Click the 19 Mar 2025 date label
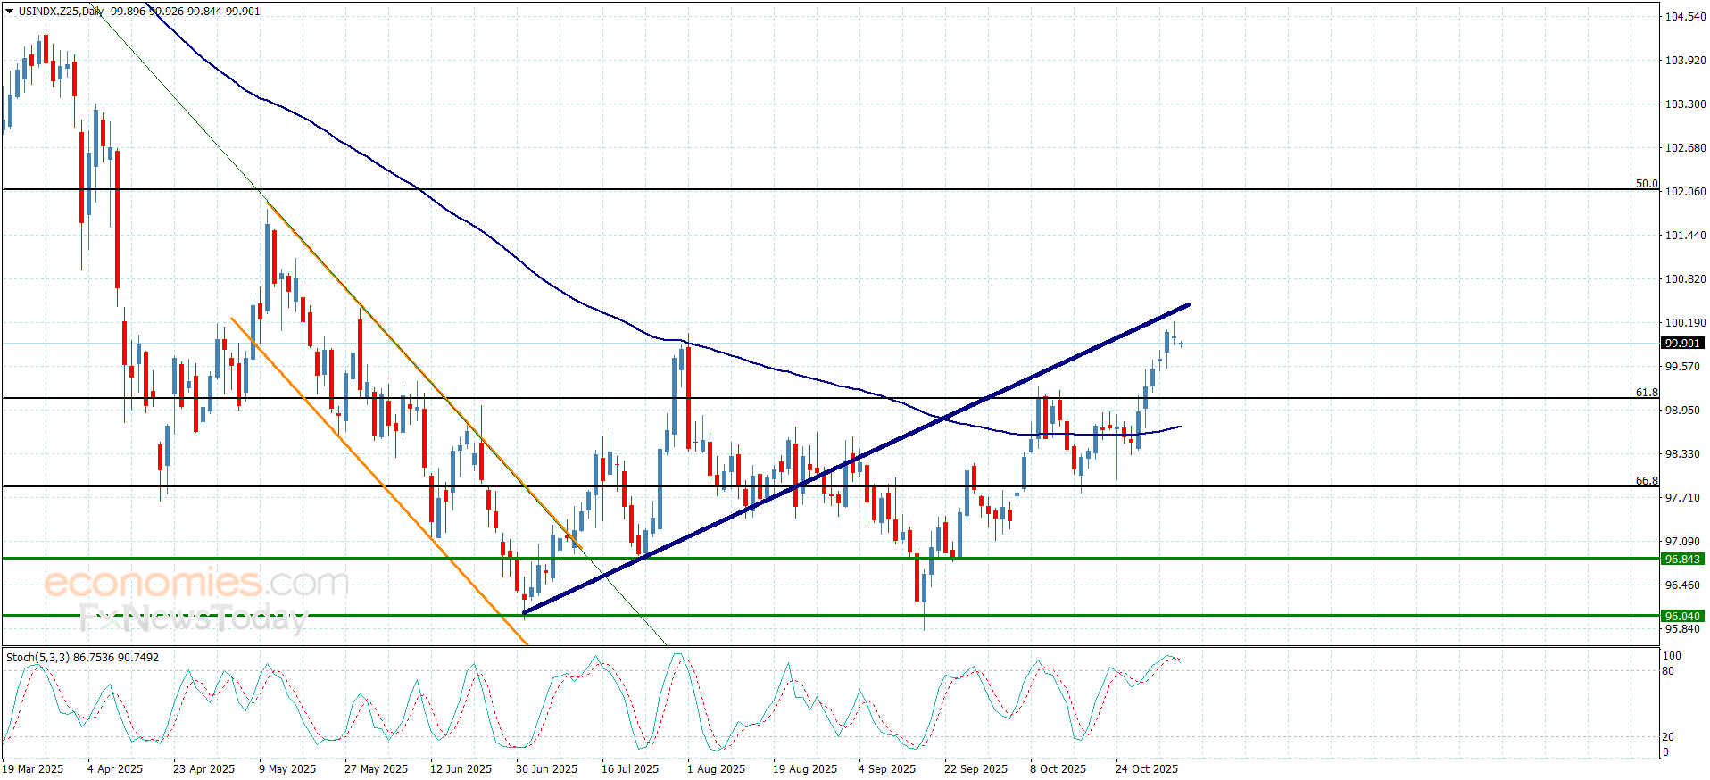The image size is (1710, 780). pos(33,769)
